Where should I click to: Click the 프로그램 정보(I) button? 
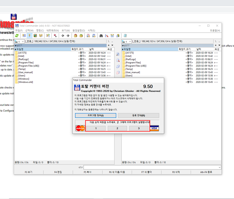96,115
